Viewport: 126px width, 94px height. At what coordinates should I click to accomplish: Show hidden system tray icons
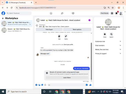(x=98, y=92)
